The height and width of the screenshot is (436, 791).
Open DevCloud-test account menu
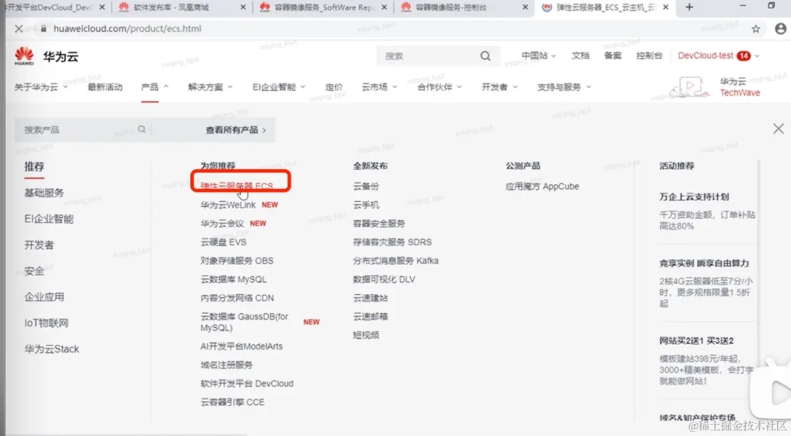(718, 56)
